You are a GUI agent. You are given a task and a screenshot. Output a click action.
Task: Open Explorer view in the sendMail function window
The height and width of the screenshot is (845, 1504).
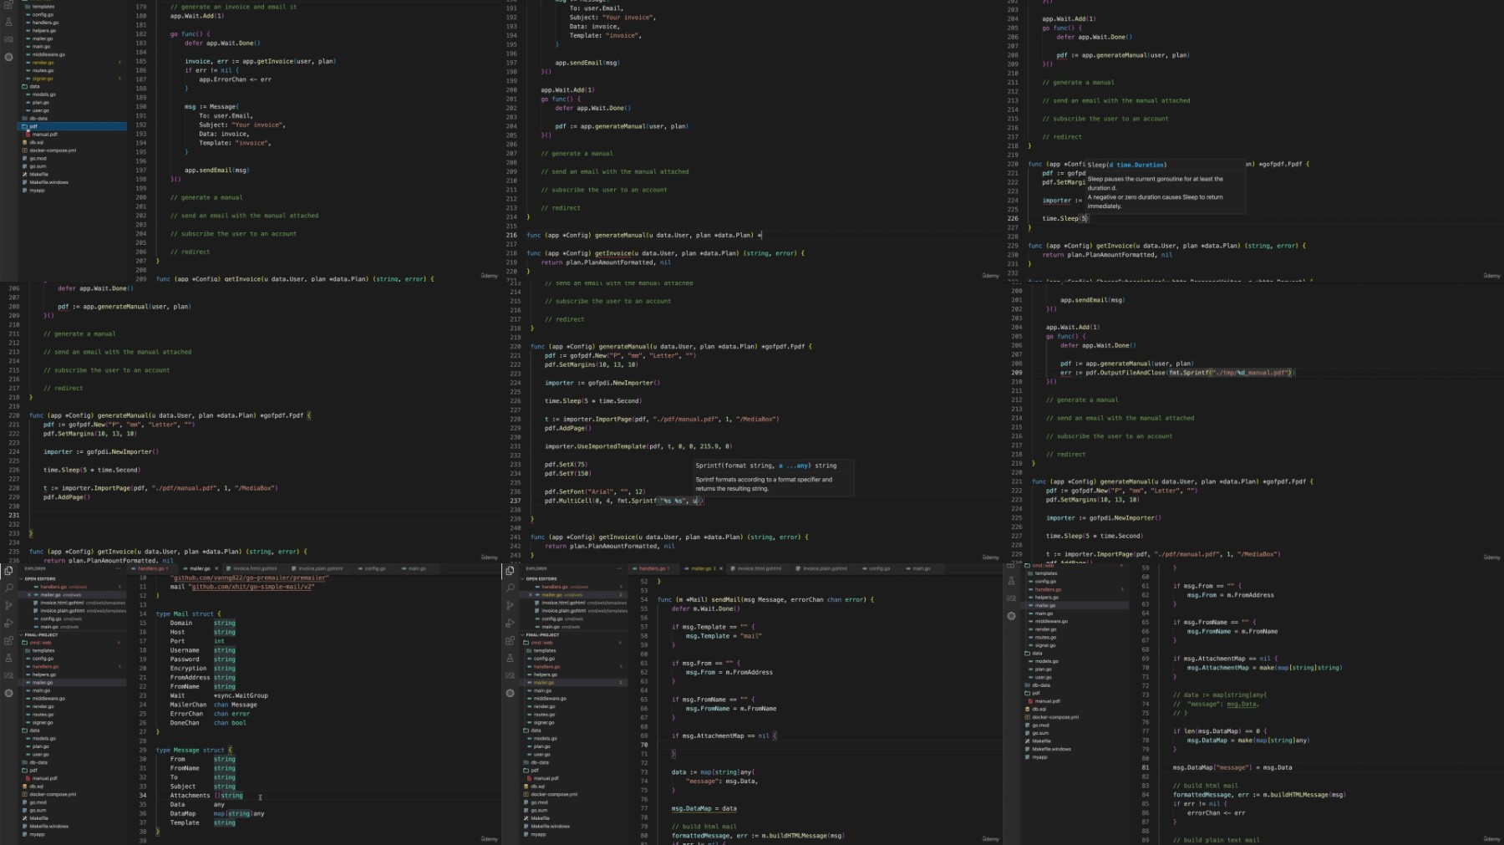(510, 571)
